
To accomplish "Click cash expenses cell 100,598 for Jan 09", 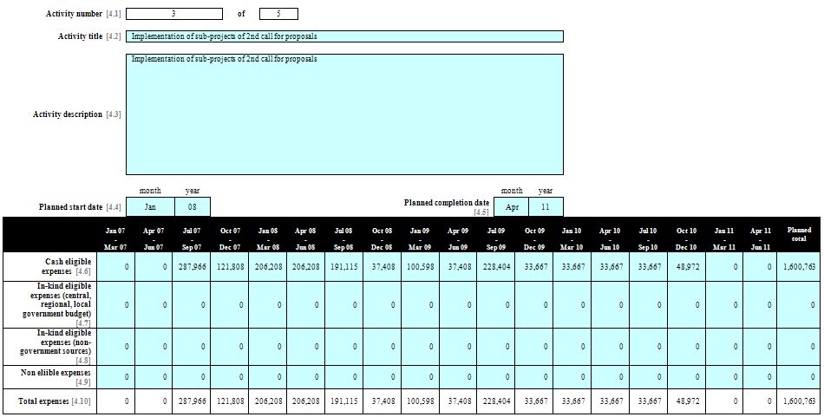I will [x=420, y=266].
